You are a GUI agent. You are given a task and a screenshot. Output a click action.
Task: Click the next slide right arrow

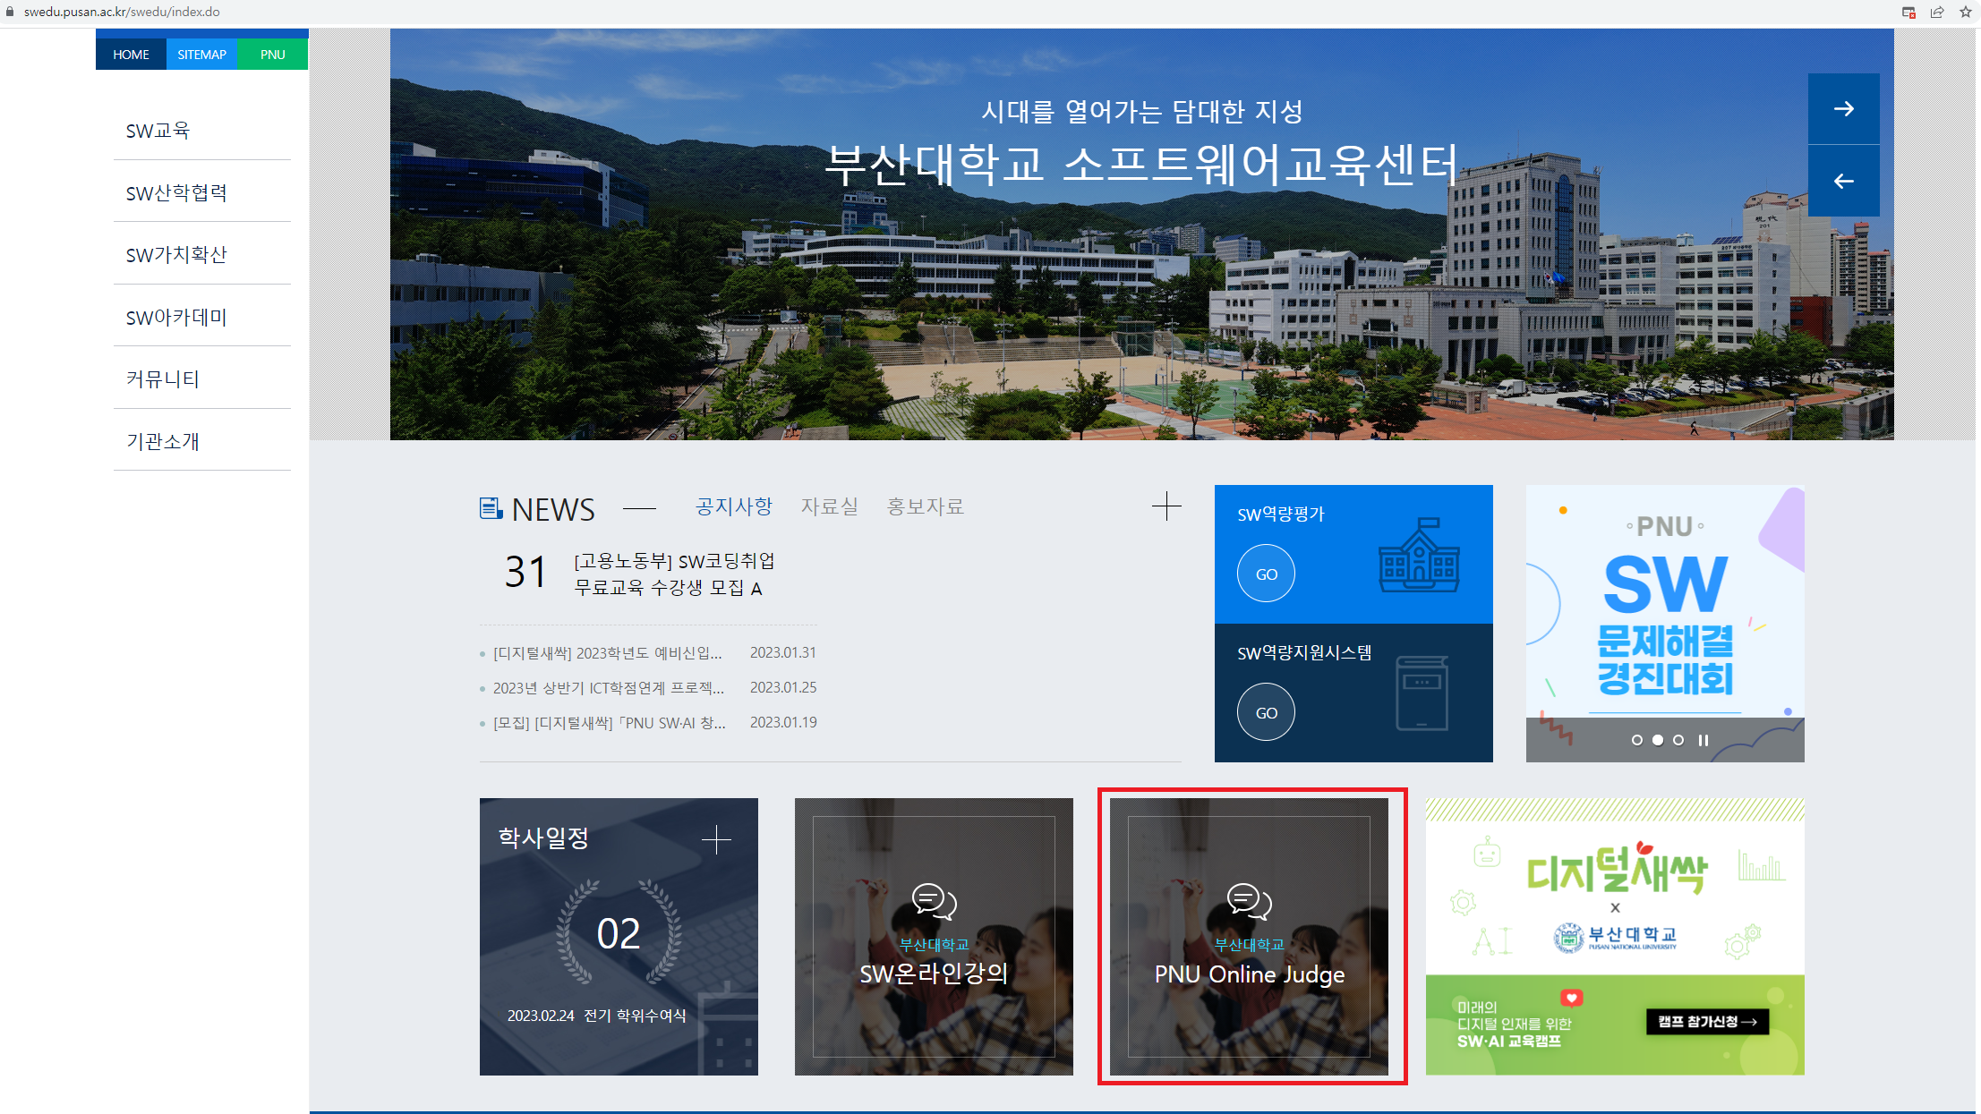(1843, 109)
